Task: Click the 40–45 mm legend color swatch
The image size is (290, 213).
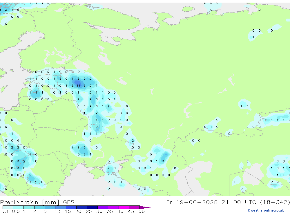Action: coord(124,207)
